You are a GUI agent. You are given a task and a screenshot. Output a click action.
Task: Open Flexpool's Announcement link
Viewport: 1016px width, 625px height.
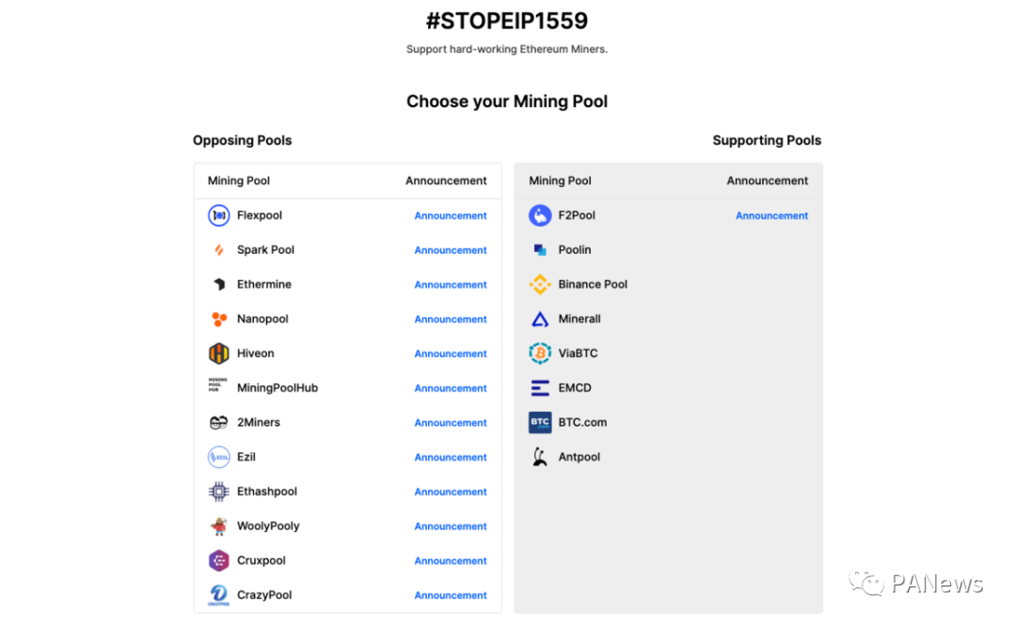tap(451, 215)
